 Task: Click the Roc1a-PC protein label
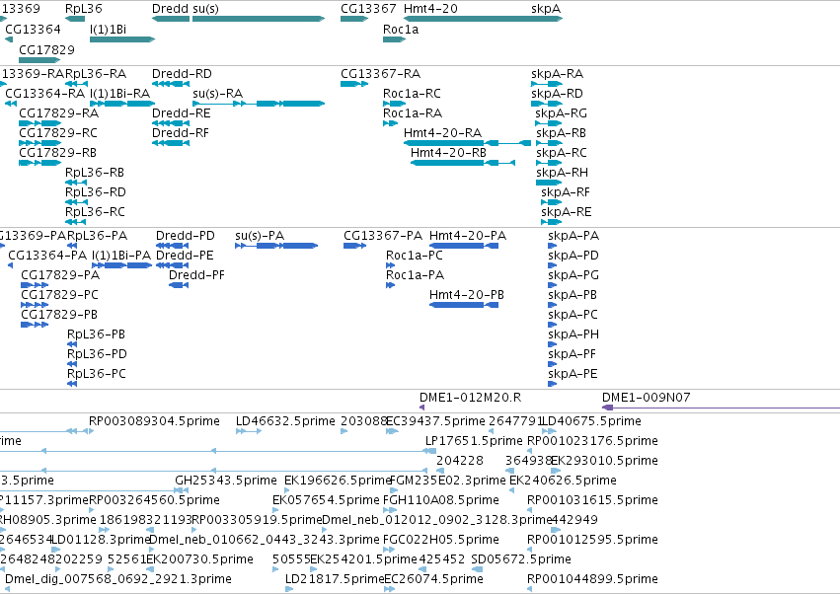point(415,256)
